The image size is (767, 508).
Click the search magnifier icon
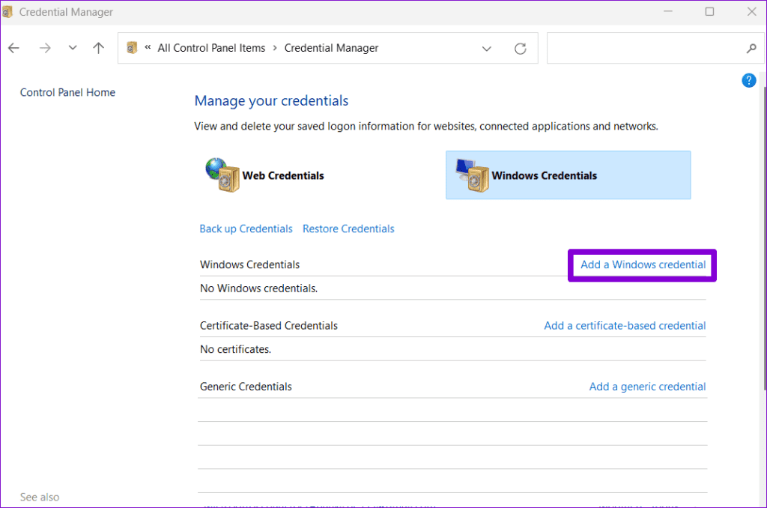tap(752, 48)
